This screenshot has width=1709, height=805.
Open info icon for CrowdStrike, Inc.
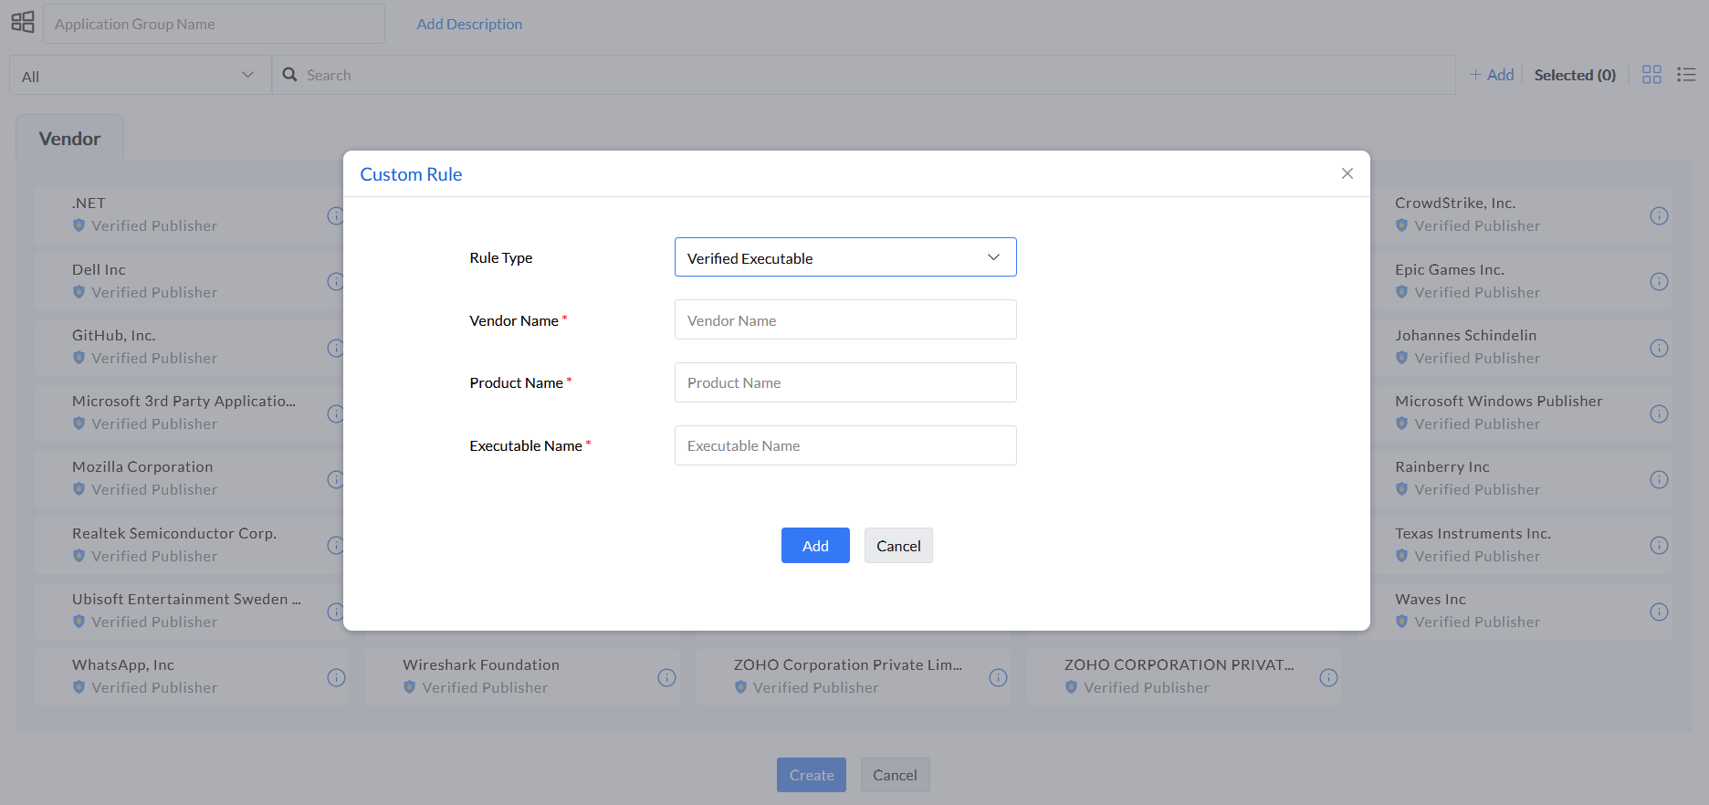1659,215
